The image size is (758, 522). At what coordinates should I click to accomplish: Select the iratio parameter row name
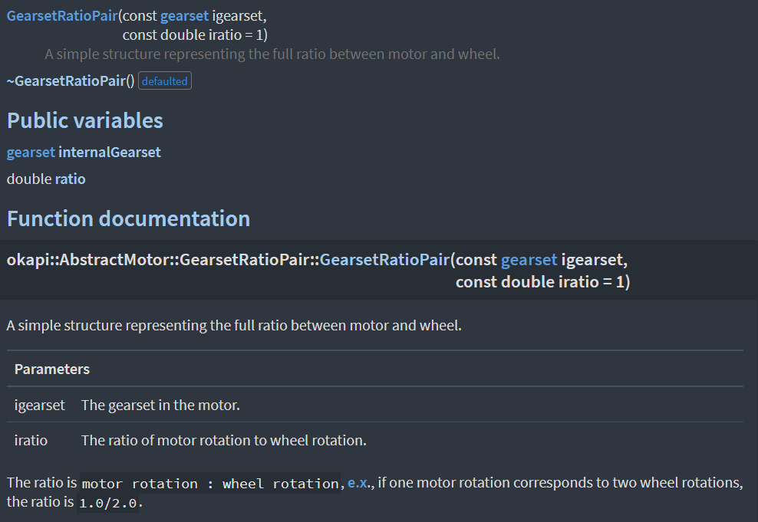[x=31, y=441]
